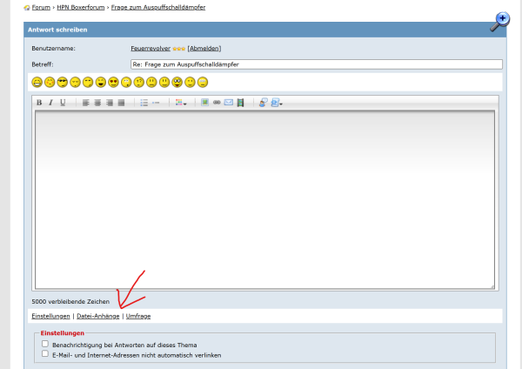Click the text area resize handle
This screenshot has height=369, width=522.
tap(492, 286)
